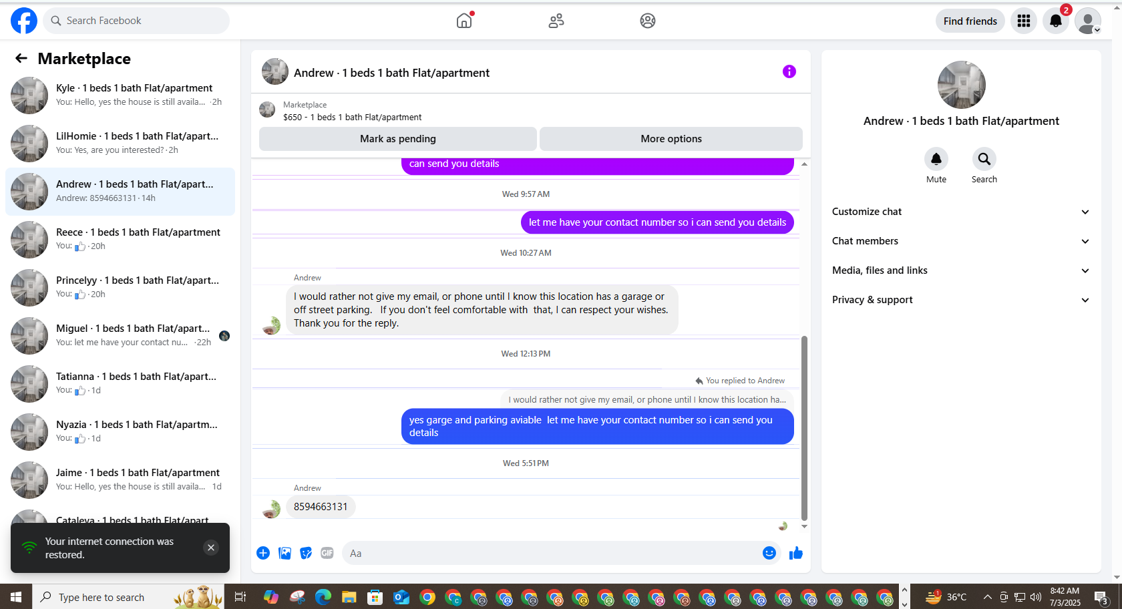Open Kyle's conversation
1122x609 pixels.
point(120,95)
